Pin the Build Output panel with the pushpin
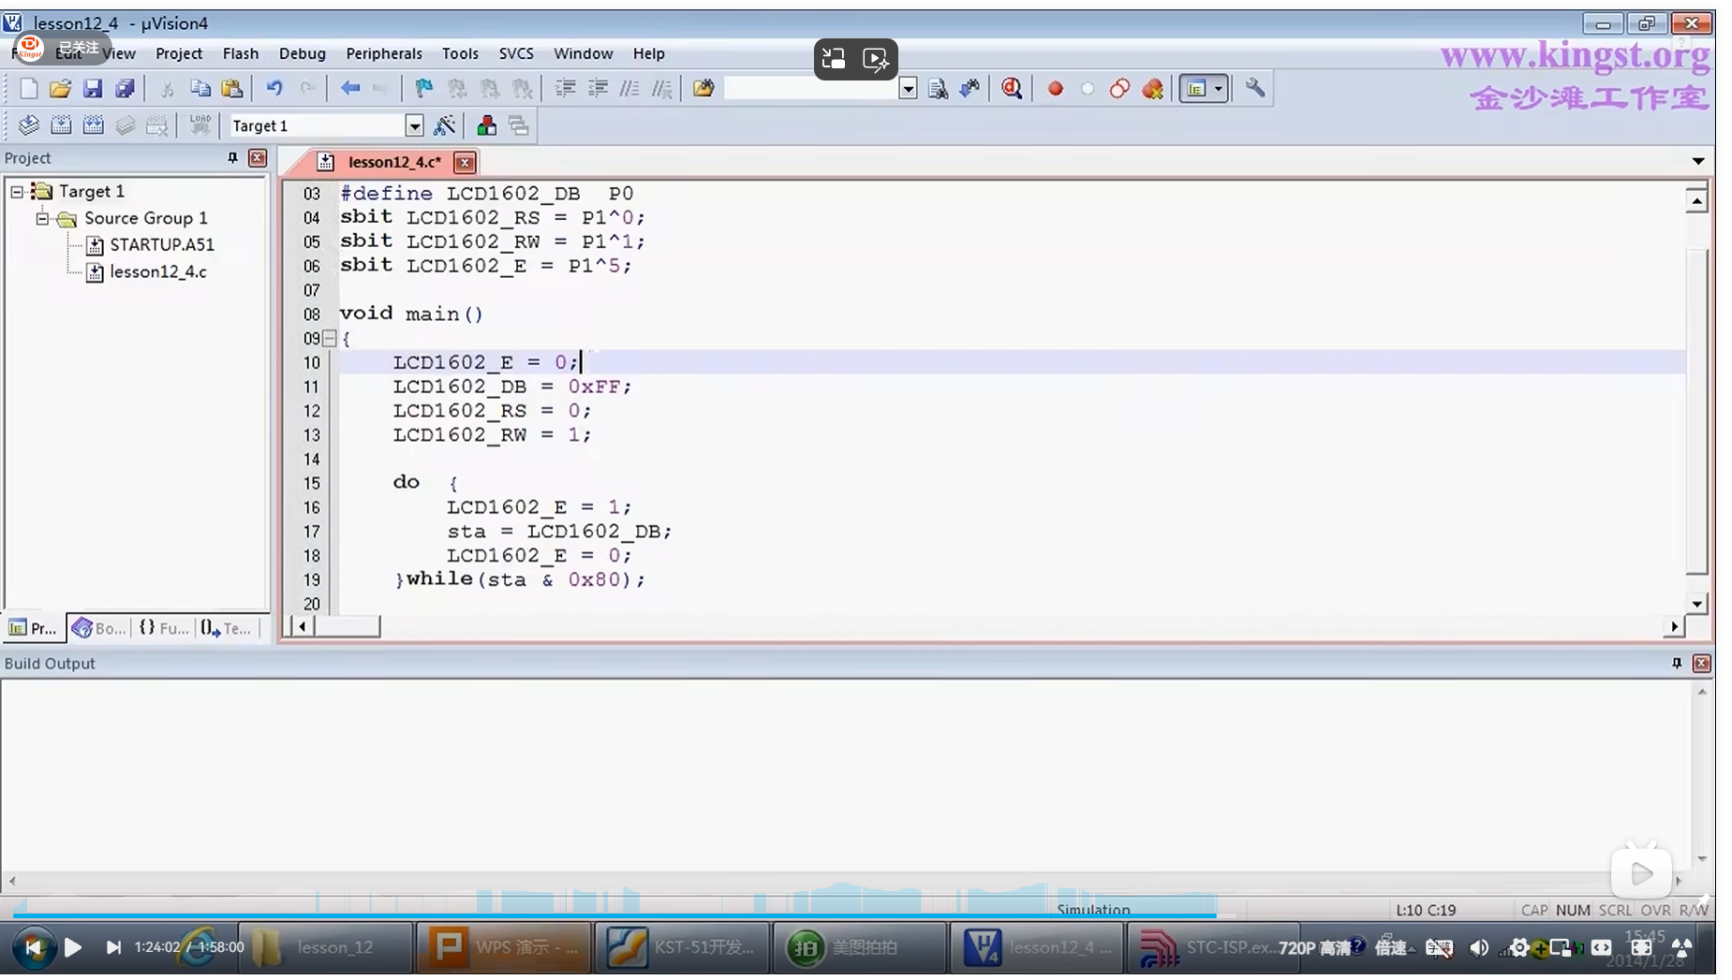This screenshot has width=1732, height=980. pyautogui.click(x=1677, y=663)
